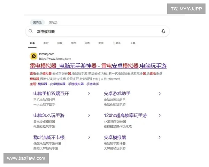Expand chevron beside the 安卓模拟器 sitelink heading
The height and width of the screenshot is (167, 209).
tap(160, 137)
